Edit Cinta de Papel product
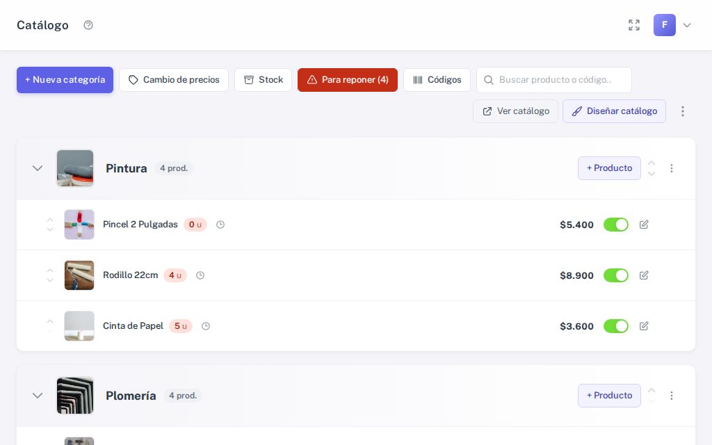The image size is (712, 445). (644, 327)
